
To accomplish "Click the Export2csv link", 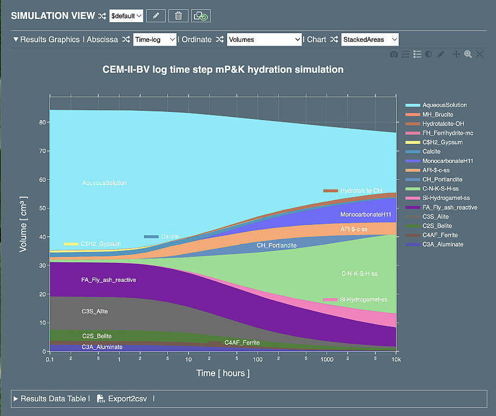I will (x=127, y=399).
